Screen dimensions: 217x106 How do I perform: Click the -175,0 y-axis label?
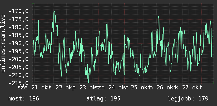click(18, 19)
